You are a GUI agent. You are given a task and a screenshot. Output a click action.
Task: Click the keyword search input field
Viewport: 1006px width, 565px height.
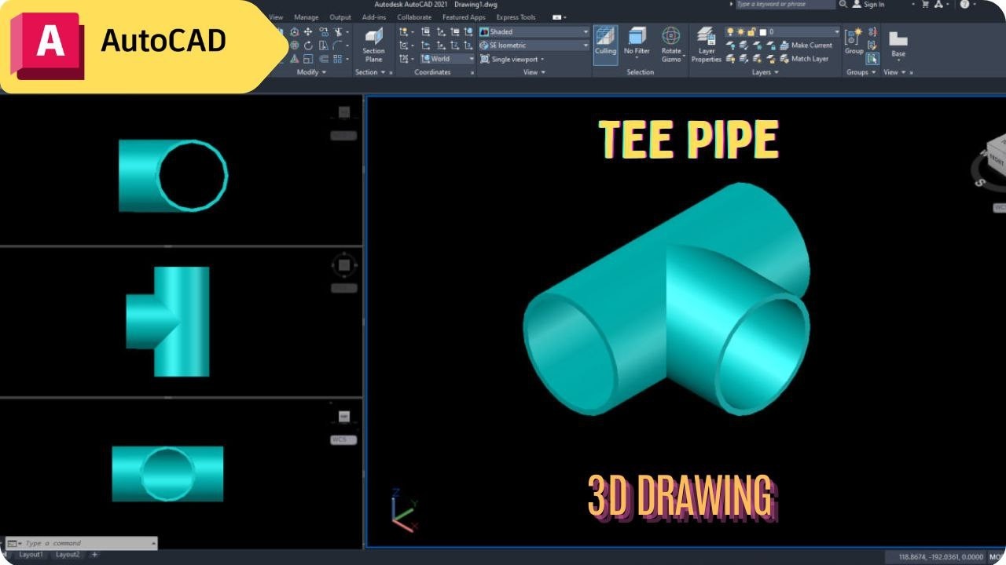point(786,4)
